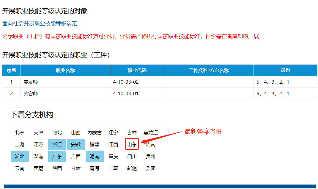The image size is (318, 189).
Task: Choose 四川 from the province grid
Action: 132,157
